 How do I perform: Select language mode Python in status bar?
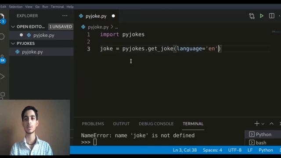click(266, 150)
